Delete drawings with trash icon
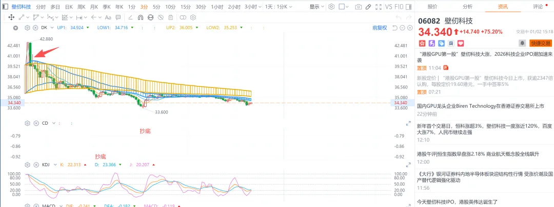Screen dimensions: 554x207 tap(171, 17)
